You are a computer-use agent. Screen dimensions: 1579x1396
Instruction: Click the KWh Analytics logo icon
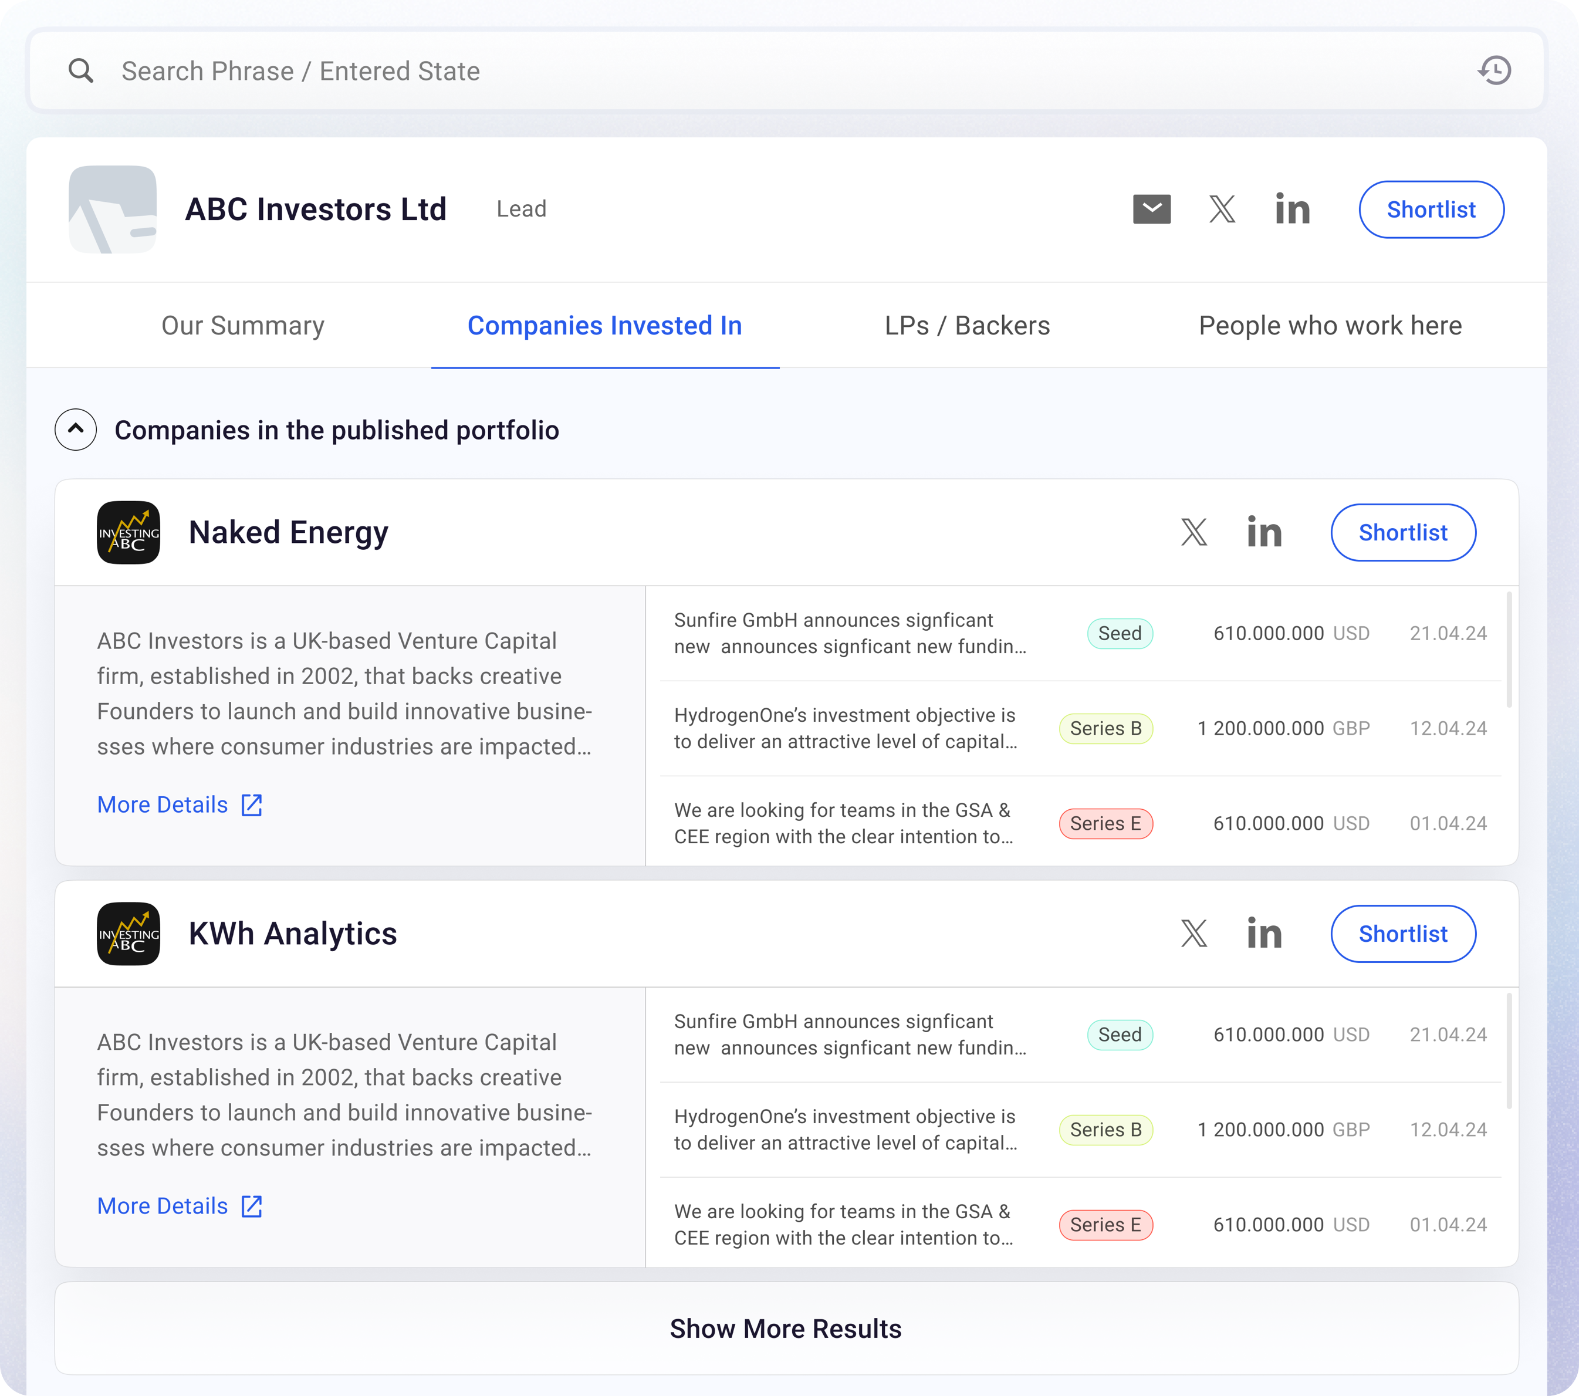[x=129, y=933]
